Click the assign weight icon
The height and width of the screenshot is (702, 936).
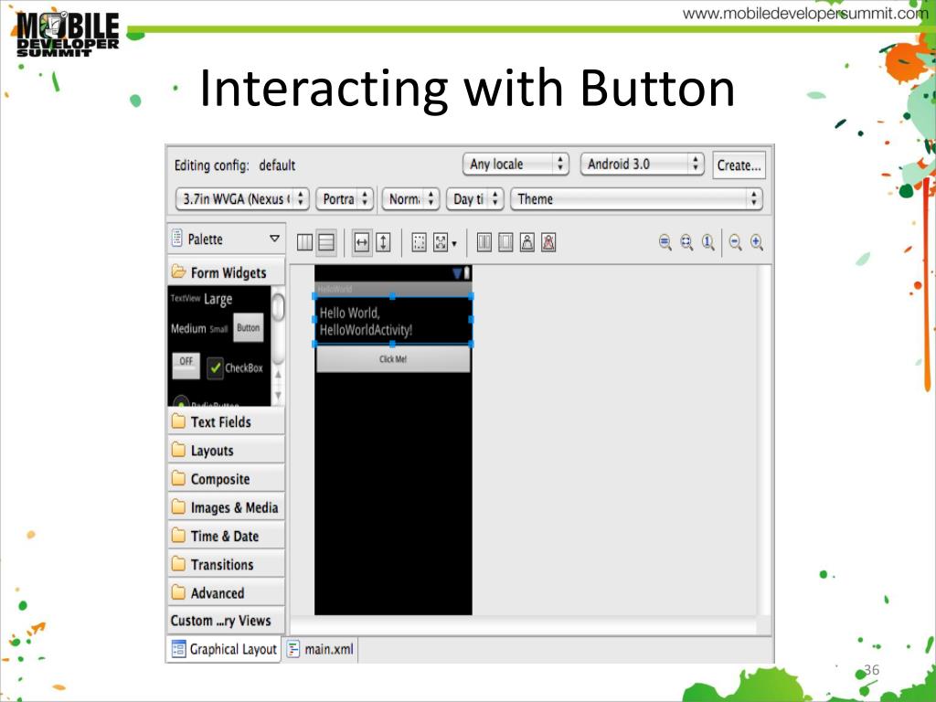527,242
